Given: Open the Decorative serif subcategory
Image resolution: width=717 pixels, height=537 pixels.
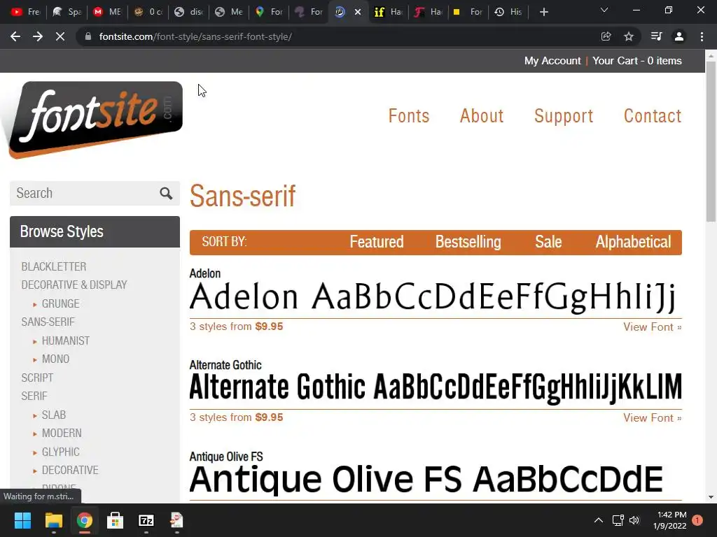Looking at the screenshot, I should point(70,470).
